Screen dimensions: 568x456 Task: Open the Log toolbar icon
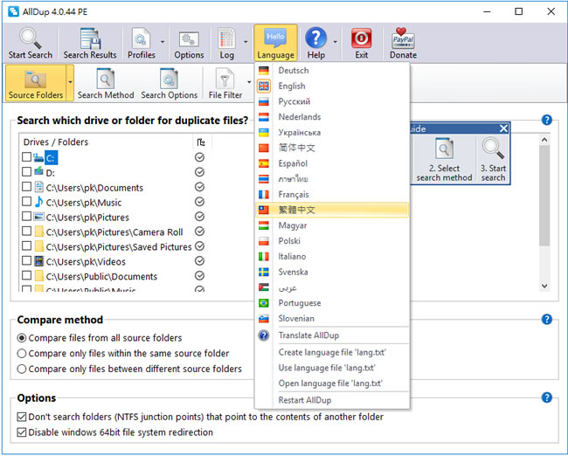227,38
